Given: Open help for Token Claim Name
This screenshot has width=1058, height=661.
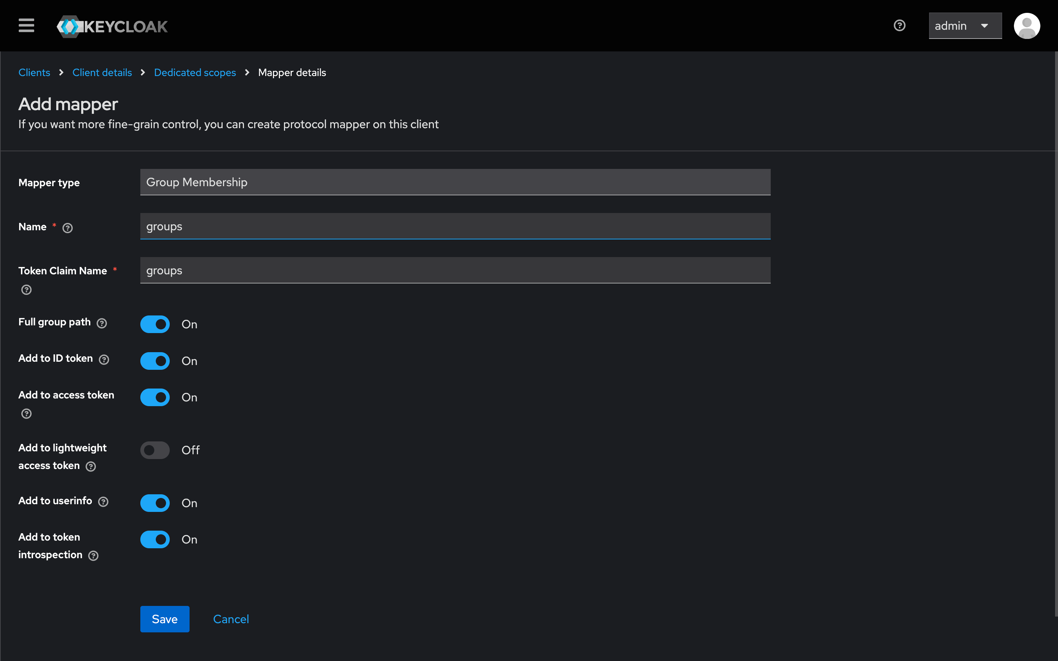Looking at the screenshot, I should click(26, 290).
